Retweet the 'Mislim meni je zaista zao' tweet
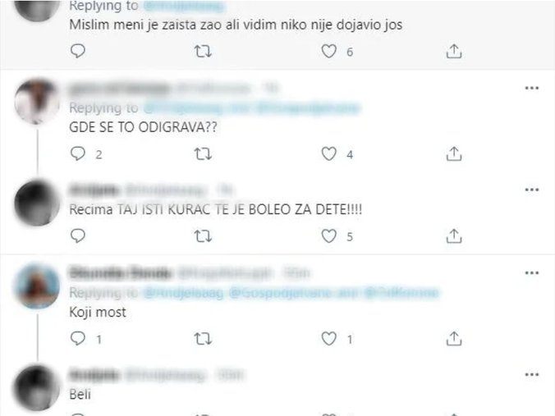The image size is (555, 416). [203, 52]
